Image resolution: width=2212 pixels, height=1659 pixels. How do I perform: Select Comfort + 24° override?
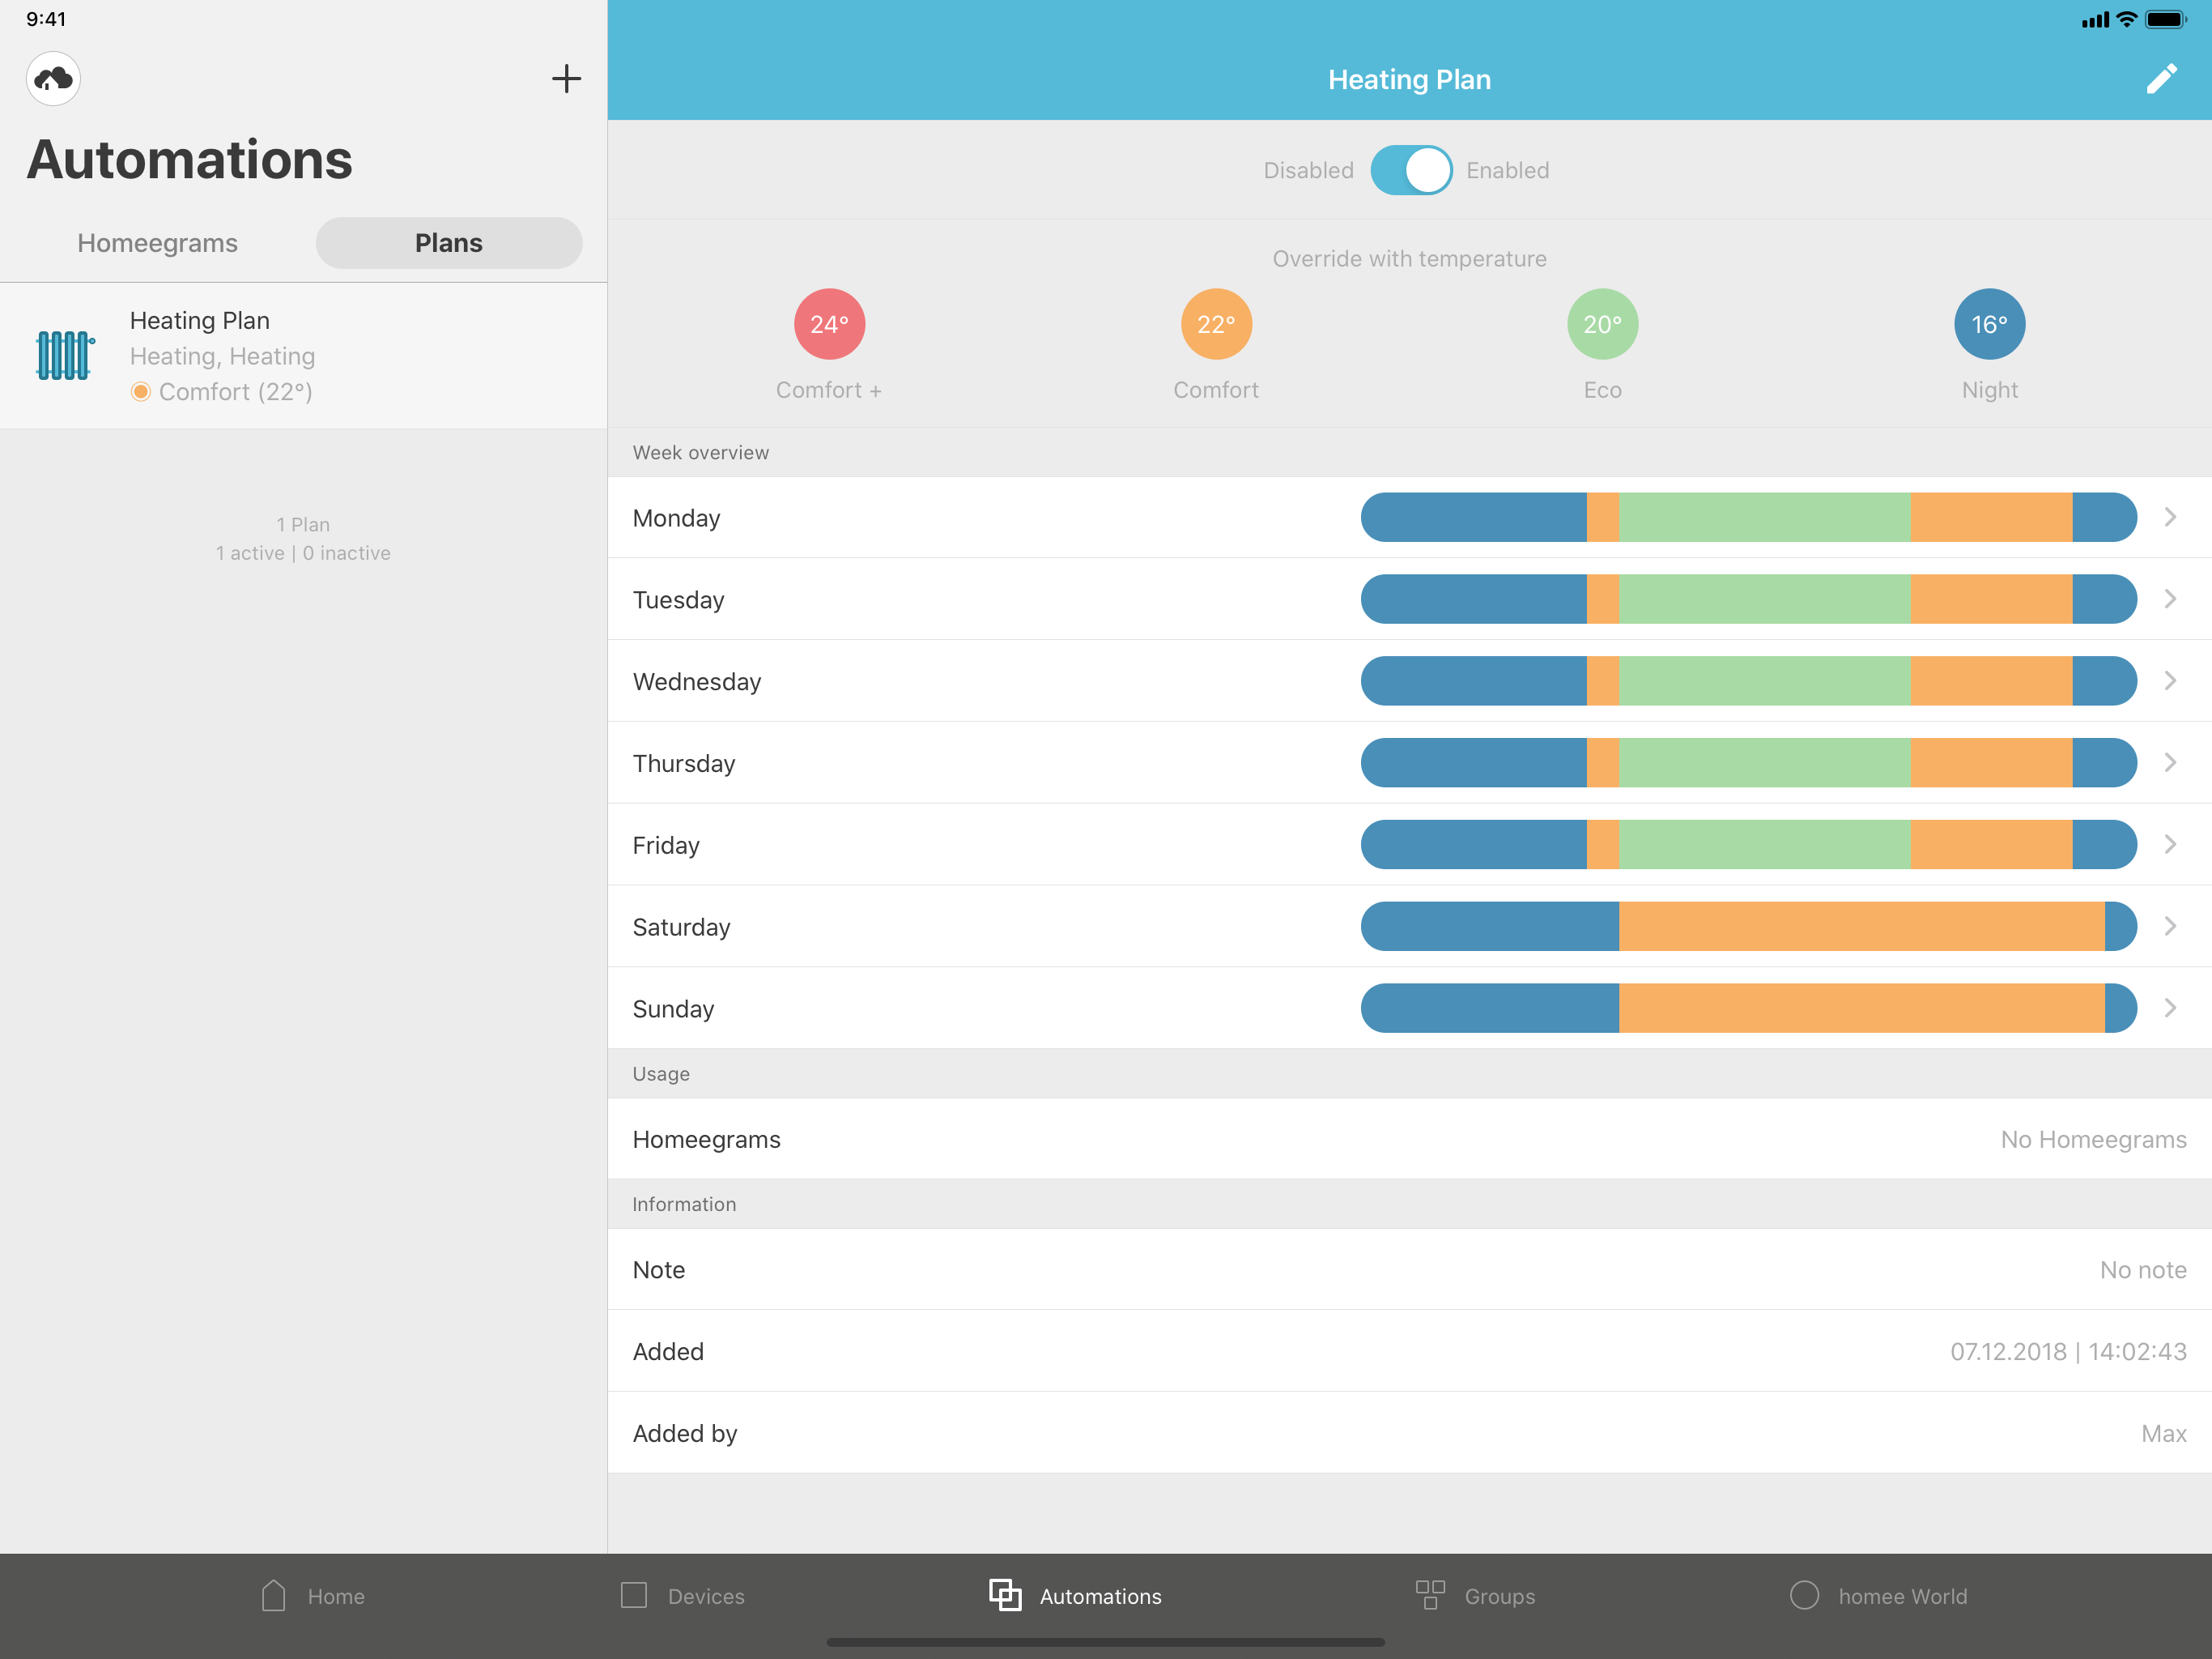829,324
